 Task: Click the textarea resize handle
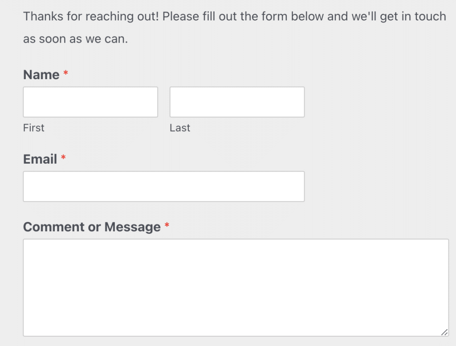click(445, 333)
